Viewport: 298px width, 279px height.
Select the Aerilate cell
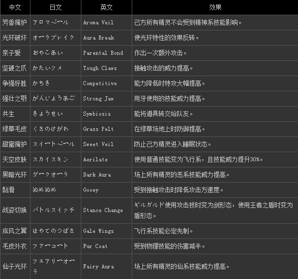tap(106, 159)
